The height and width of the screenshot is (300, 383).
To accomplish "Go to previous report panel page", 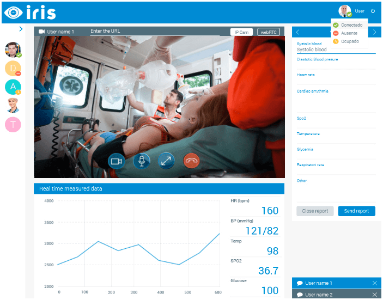I will point(297,32).
